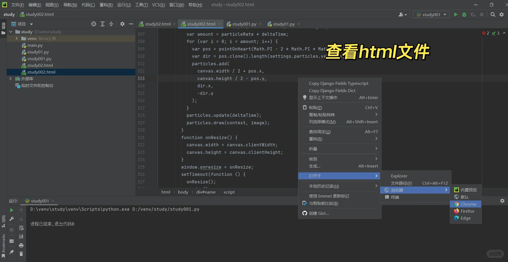Click 粘贴(P) paste entry
This screenshot has width=508, height=262.
pos(339,107)
